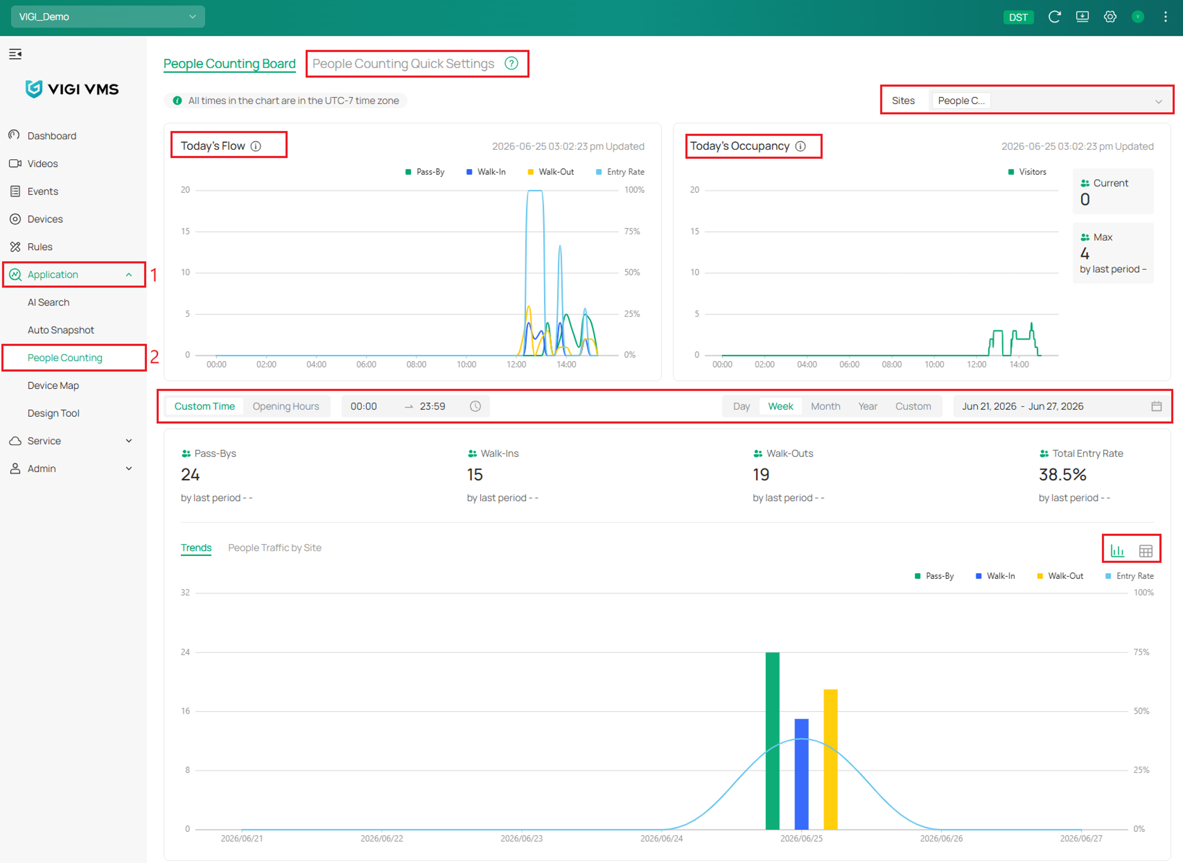Toggle Walk-In legend in Today's Flow
The width and height of the screenshot is (1183, 863).
(x=486, y=172)
